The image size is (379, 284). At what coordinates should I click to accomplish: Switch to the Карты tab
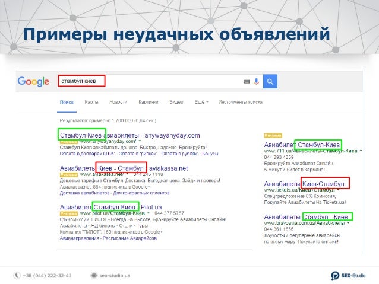point(91,102)
